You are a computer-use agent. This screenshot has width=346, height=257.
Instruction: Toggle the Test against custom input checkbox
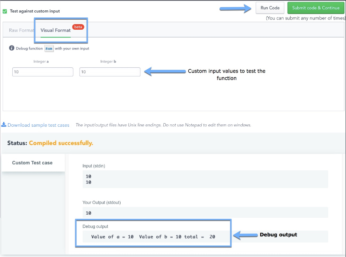tap(5, 11)
